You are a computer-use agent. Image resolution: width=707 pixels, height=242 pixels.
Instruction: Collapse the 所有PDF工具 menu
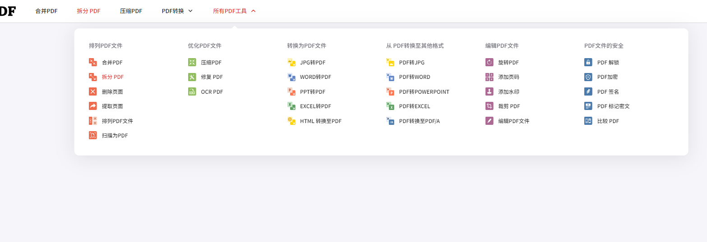click(x=234, y=11)
